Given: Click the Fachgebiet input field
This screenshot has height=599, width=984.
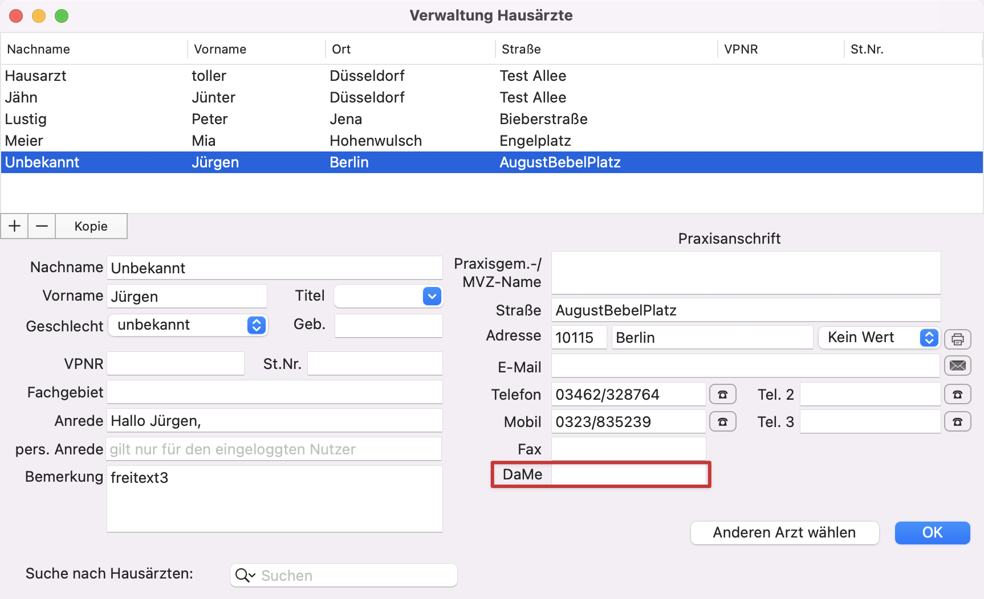Looking at the screenshot, I should [274, 392].
